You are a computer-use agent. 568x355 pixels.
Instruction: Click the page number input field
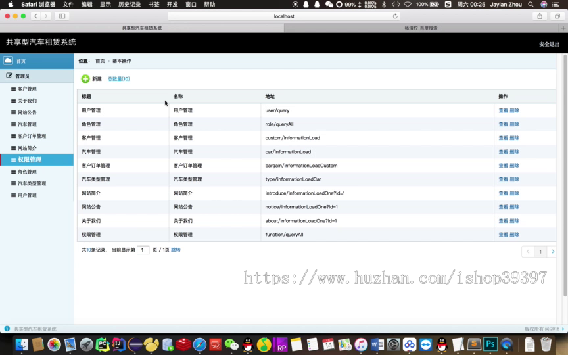point(143,250)
